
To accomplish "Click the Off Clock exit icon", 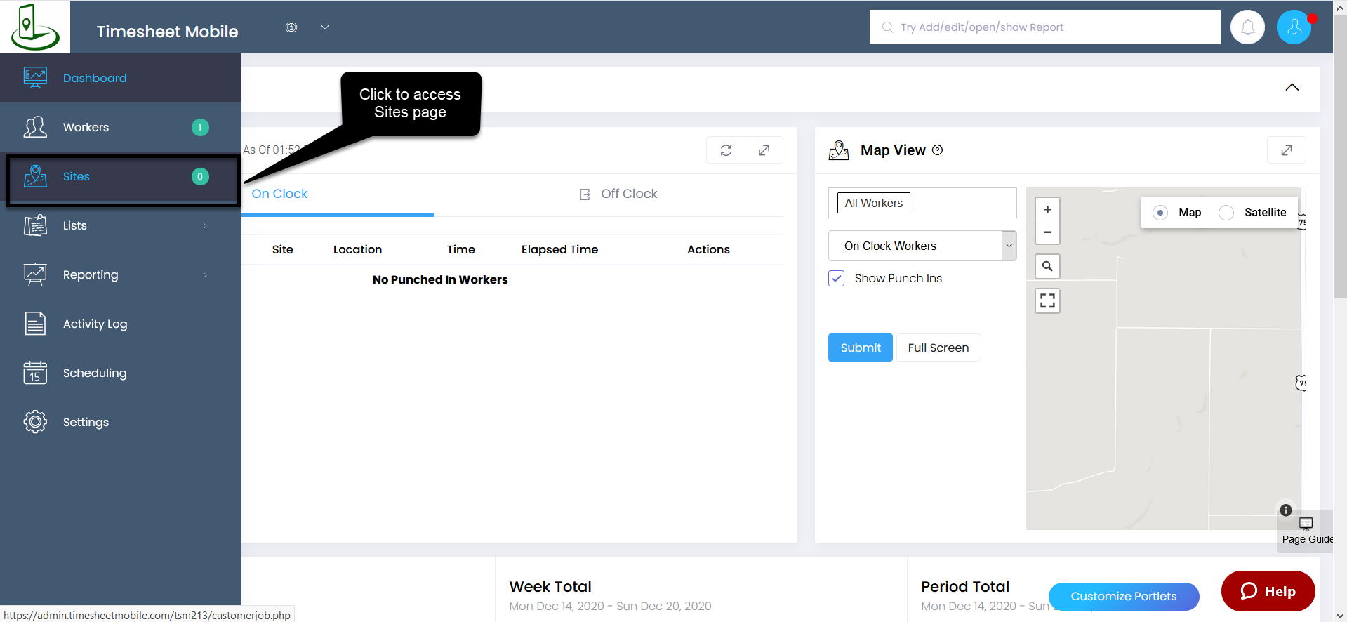I will pos(585,194).
